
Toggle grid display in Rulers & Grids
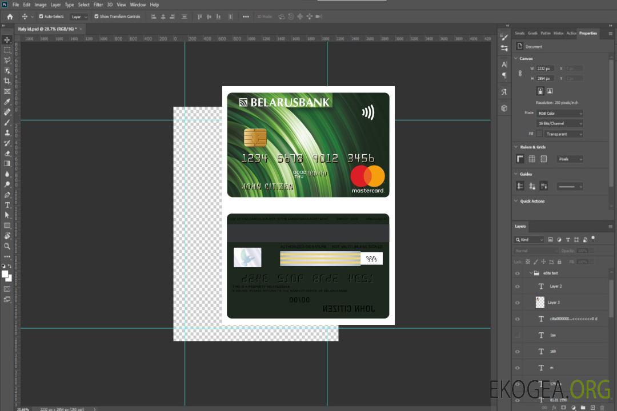pyautogui.click(x=532, y=159)
